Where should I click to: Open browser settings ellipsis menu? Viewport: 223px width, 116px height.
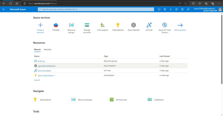pos(219,3)
